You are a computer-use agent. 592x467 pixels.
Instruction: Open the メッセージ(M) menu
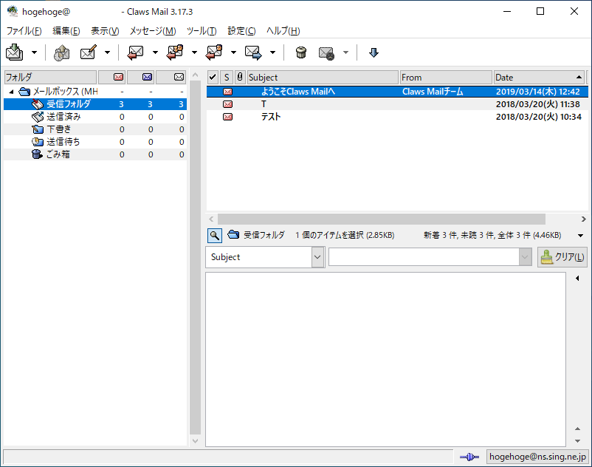153,31
